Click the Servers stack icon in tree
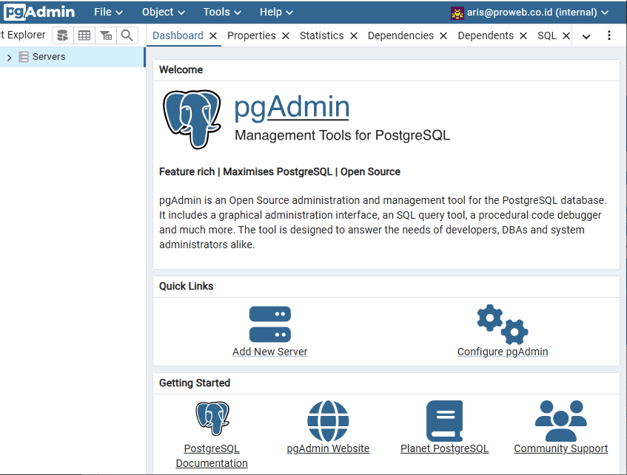 pyautogui.click(x=24, y=57)
